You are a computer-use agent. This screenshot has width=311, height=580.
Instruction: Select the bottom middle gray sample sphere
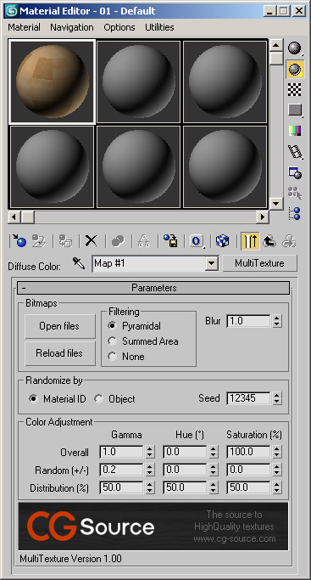138,166
